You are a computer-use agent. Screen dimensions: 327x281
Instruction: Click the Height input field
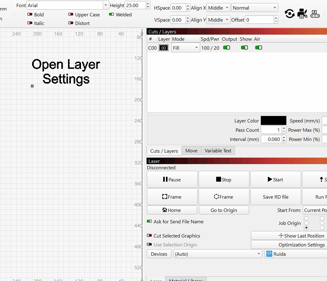pyautogui.click(x=135, y=6)
